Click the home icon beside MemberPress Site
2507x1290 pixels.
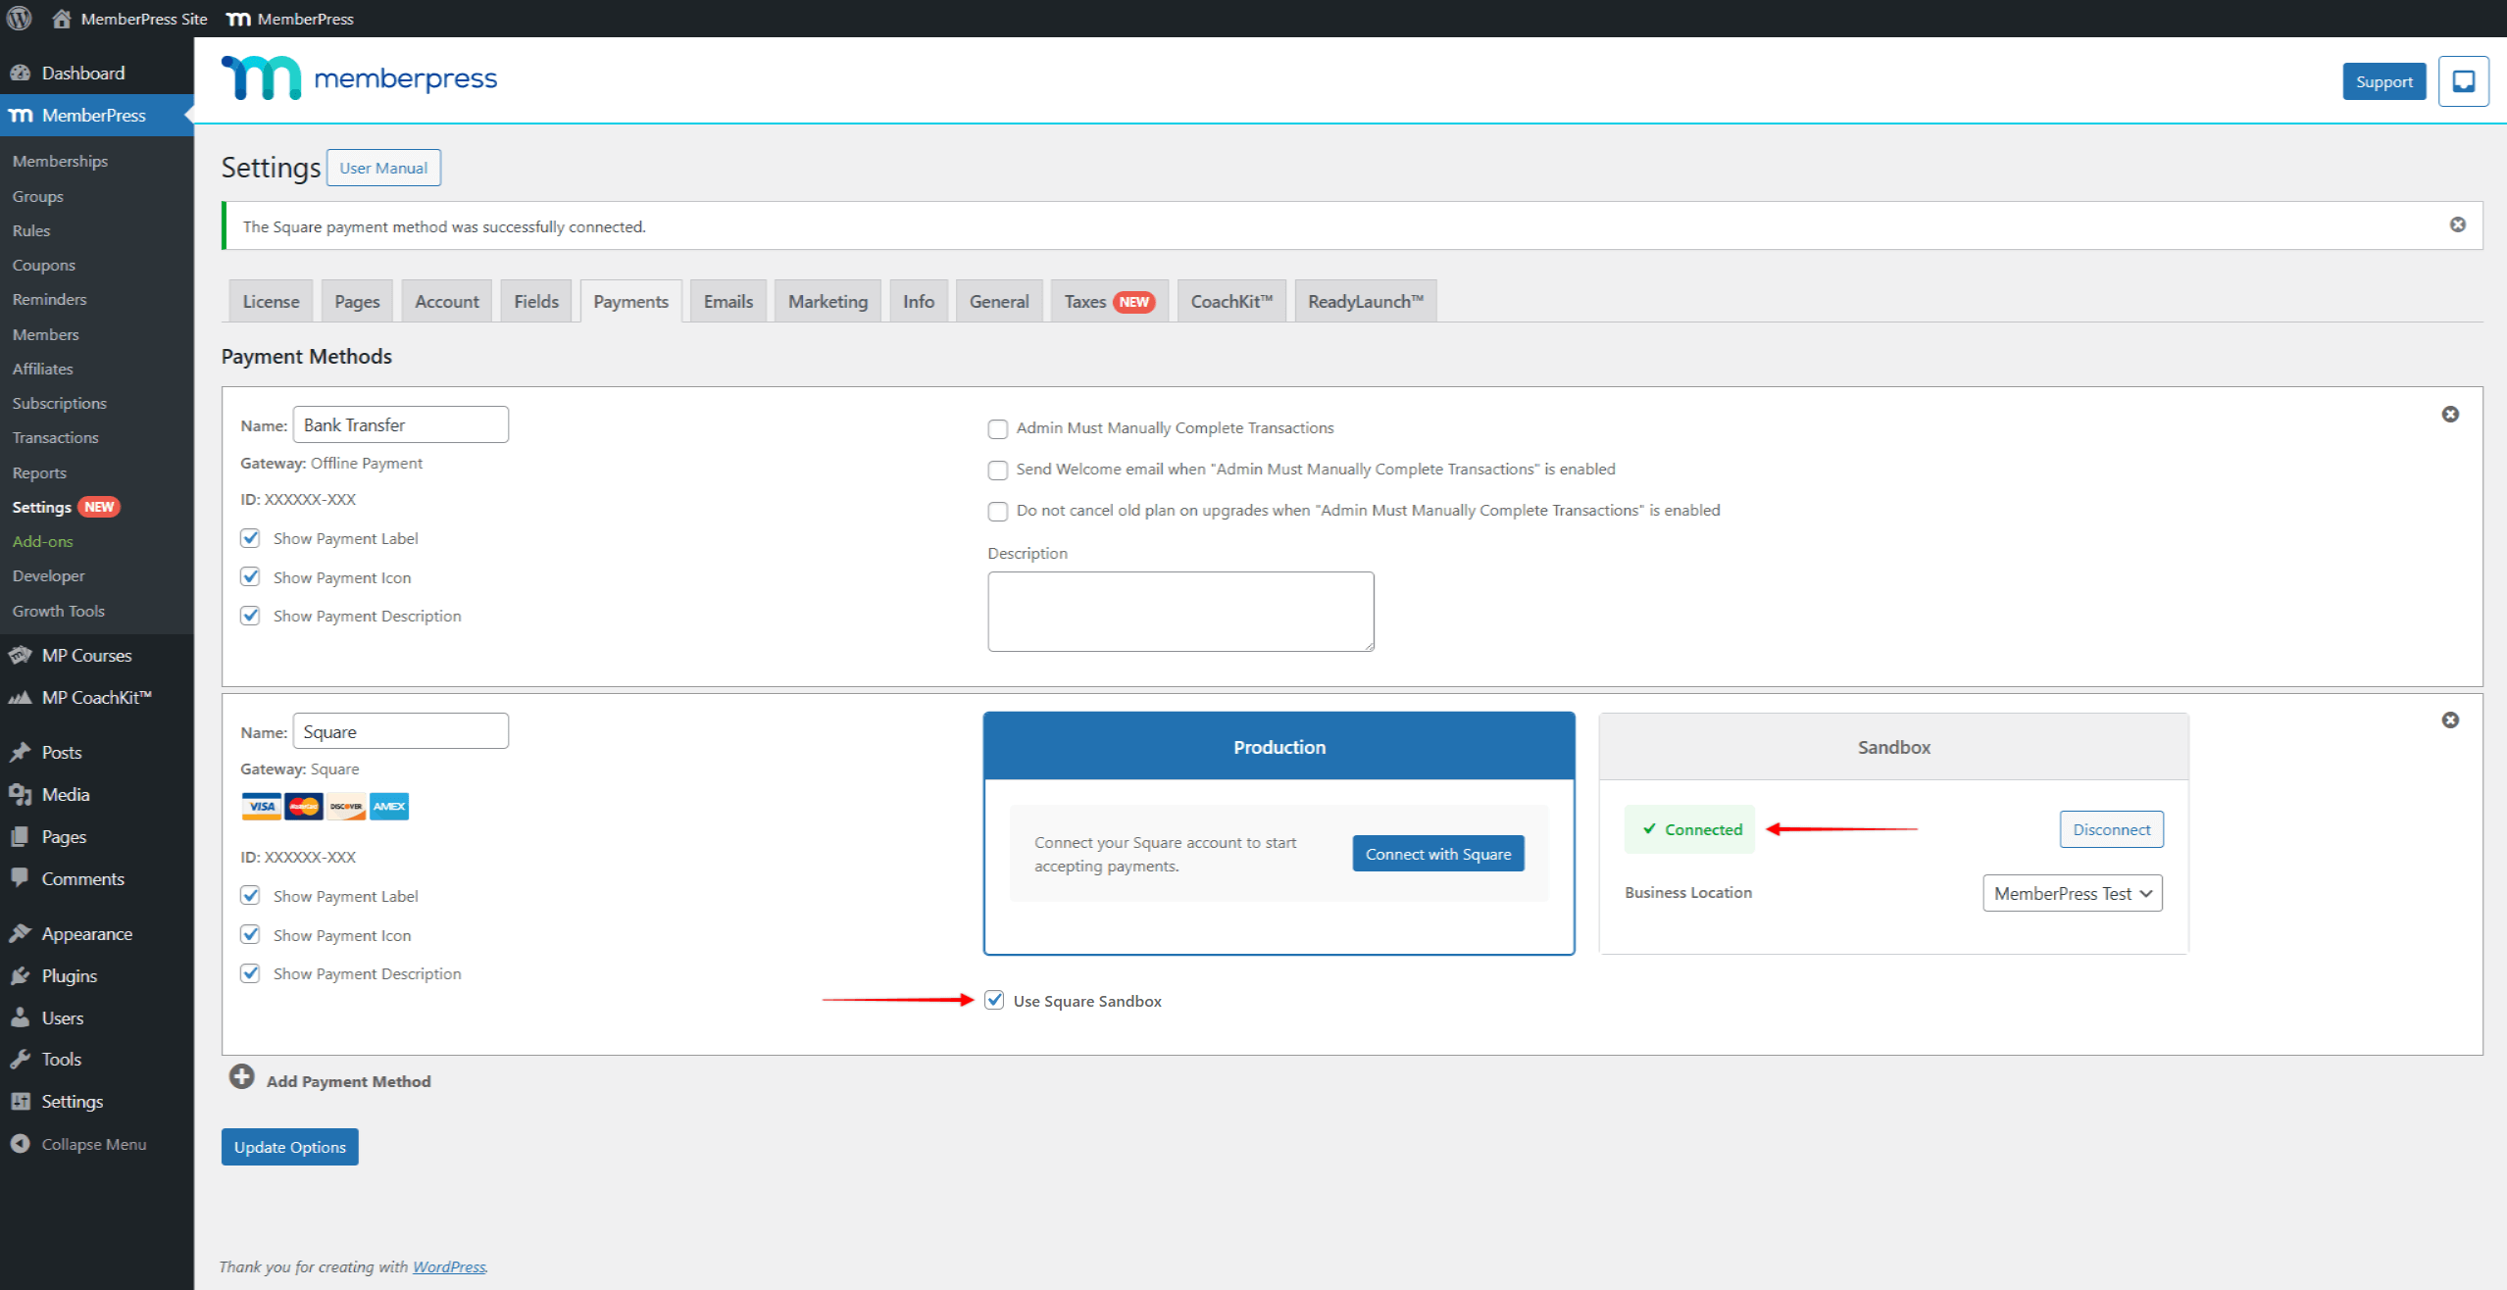[x=61, y=19]
